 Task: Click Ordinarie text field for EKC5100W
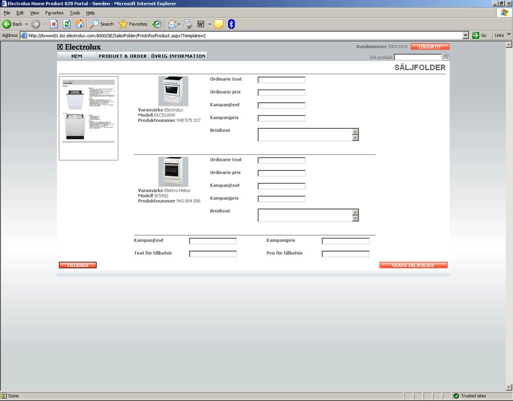coord(282,80)
